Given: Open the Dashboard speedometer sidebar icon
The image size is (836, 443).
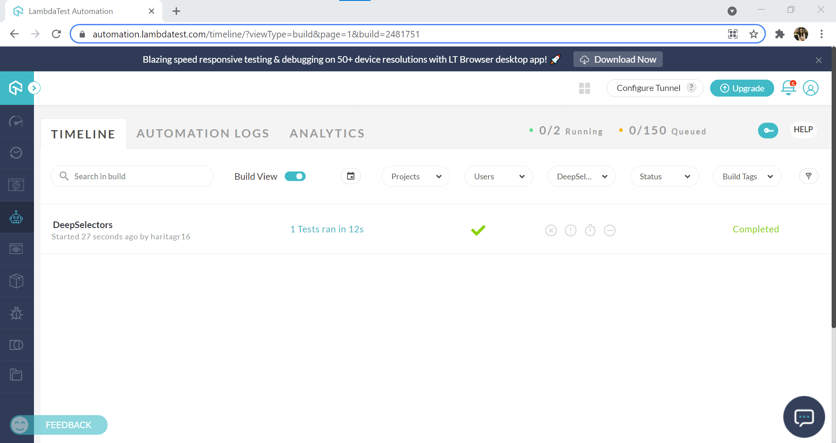Looking at the screenshot, I should point(16,121).
